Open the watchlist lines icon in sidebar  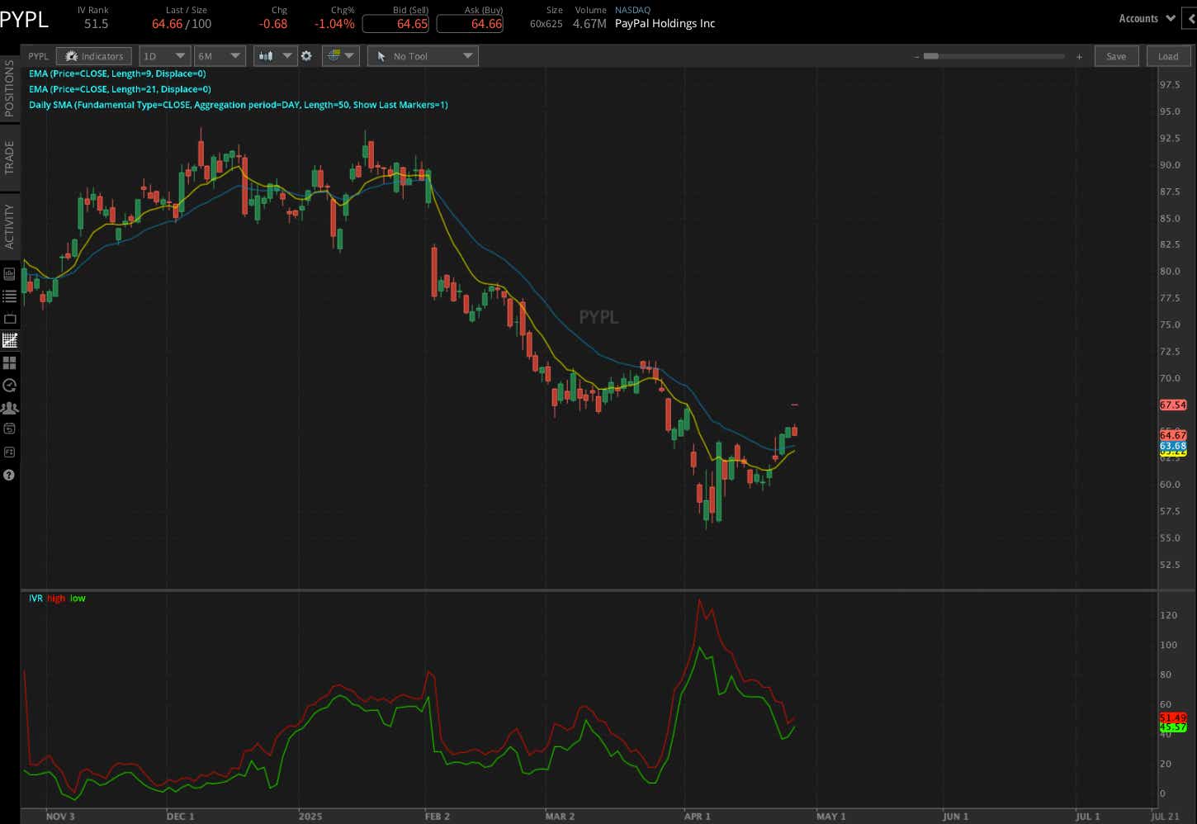pyautogui.click(x=9, y=296)
